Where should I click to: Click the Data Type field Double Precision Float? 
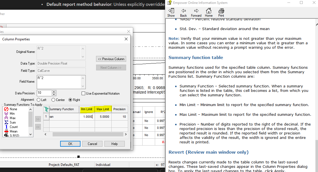(61, 64)
